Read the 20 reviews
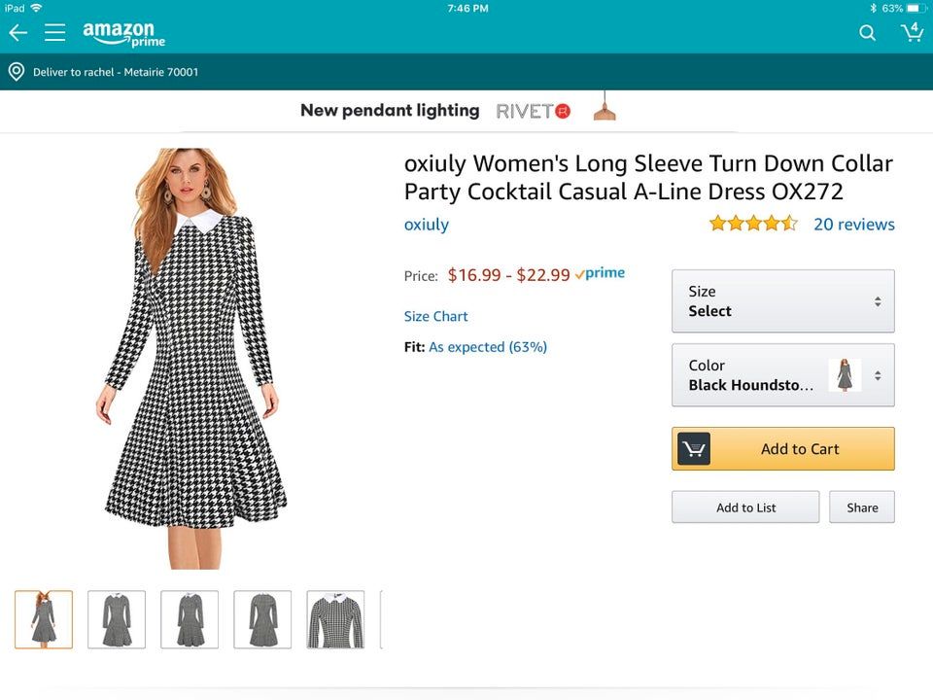Image resolution: width=933 pixels, height=700 pixels. click(x=853, y=225)
